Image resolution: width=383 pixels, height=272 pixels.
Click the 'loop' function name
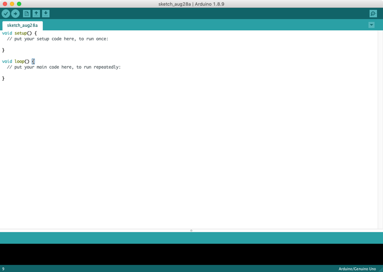pos(19,61)
